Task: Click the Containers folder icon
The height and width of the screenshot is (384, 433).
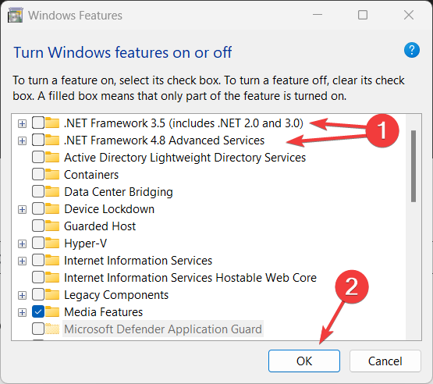Action: click(x=52, y=175)
